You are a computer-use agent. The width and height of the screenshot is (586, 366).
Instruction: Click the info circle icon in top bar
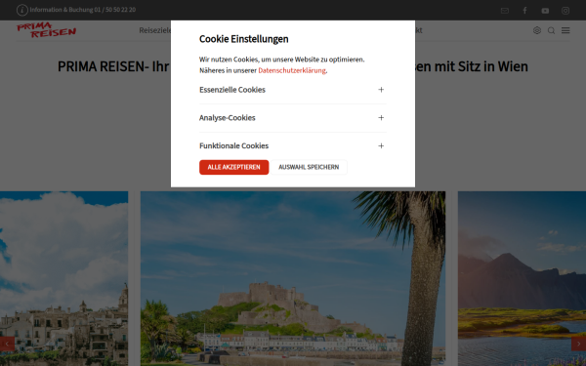[x=22, y=10]
